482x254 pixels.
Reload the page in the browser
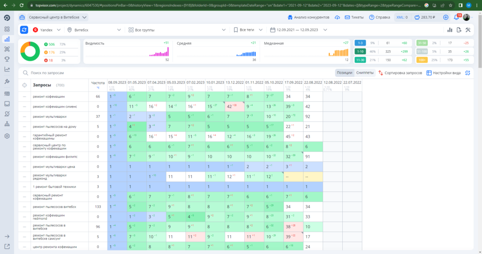pos(22,5)
